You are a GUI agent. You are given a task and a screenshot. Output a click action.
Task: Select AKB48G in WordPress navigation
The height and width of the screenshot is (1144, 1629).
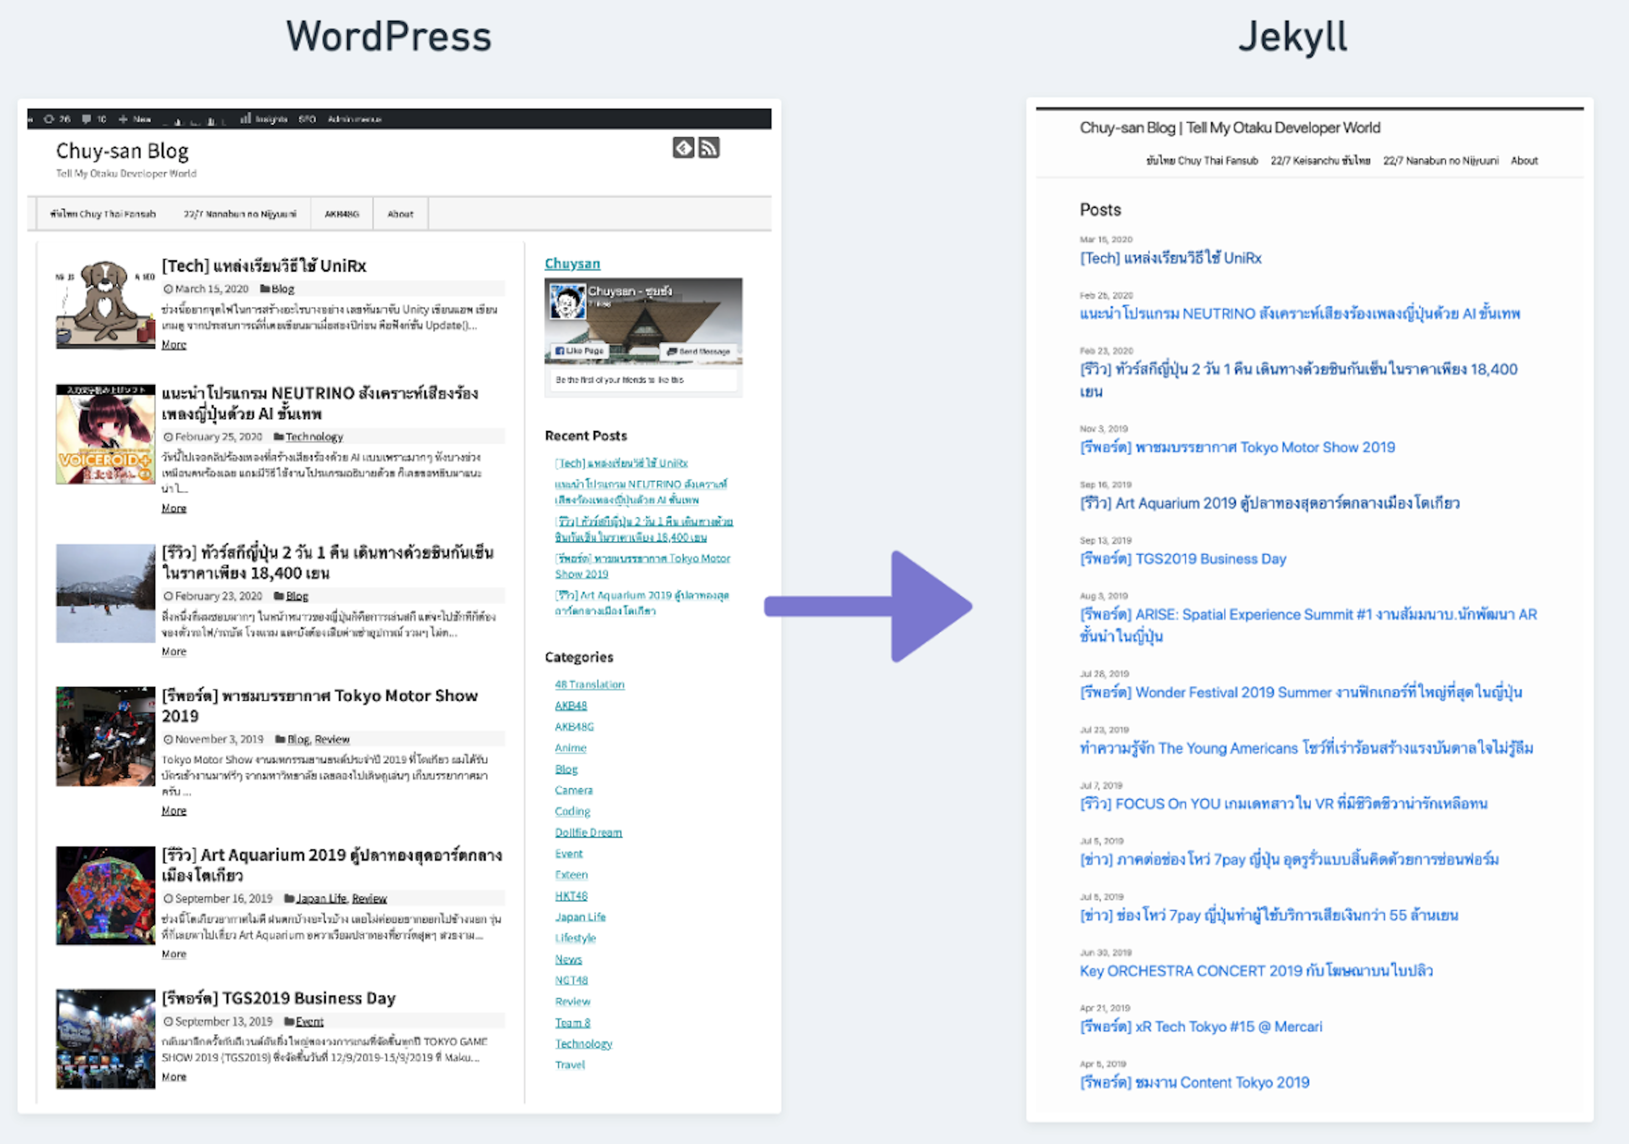[341, 214]
